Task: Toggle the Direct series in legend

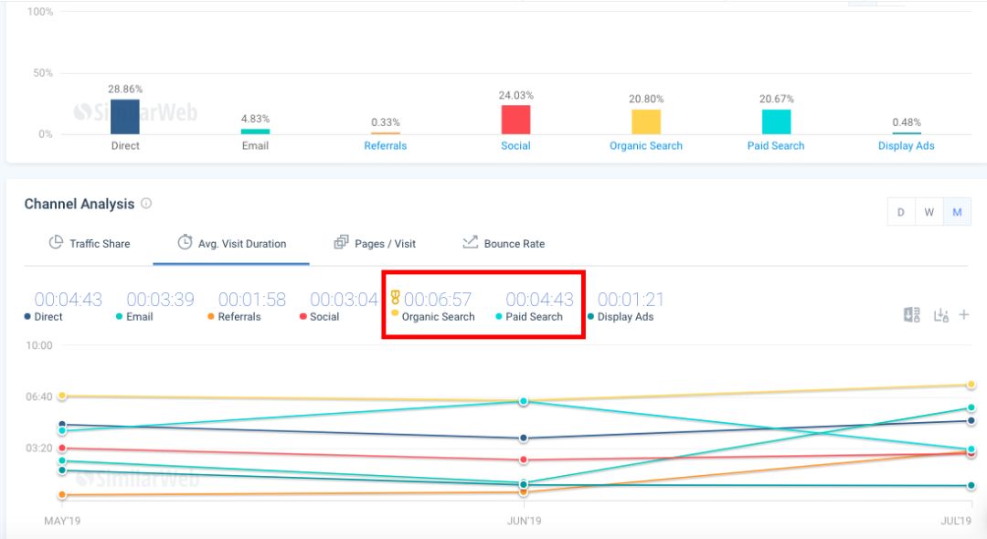Action: [x=44, y=317]
